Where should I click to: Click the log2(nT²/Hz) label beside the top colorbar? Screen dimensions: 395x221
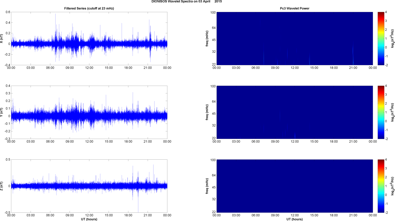click(x=393, y=39)
